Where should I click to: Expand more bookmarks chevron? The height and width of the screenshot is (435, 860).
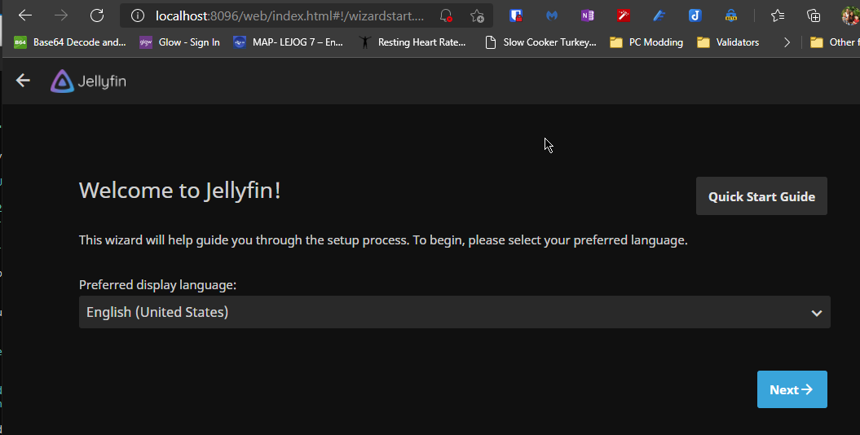(787, 42)
